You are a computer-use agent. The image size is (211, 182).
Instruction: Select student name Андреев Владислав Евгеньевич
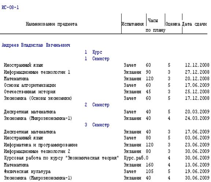(36, 45)
